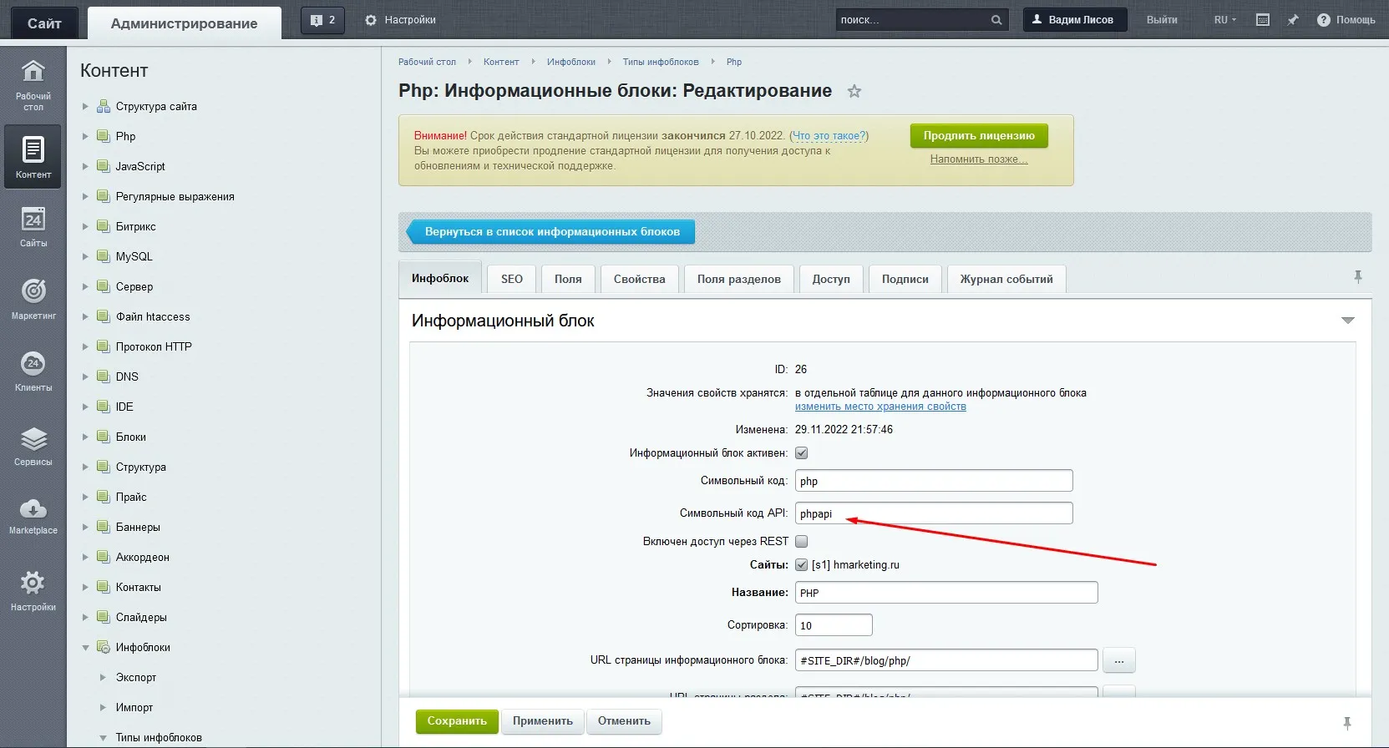The image size is (1389, 748).
Task: Open the RU language dropdown
Action: [x=1225, y=20]
